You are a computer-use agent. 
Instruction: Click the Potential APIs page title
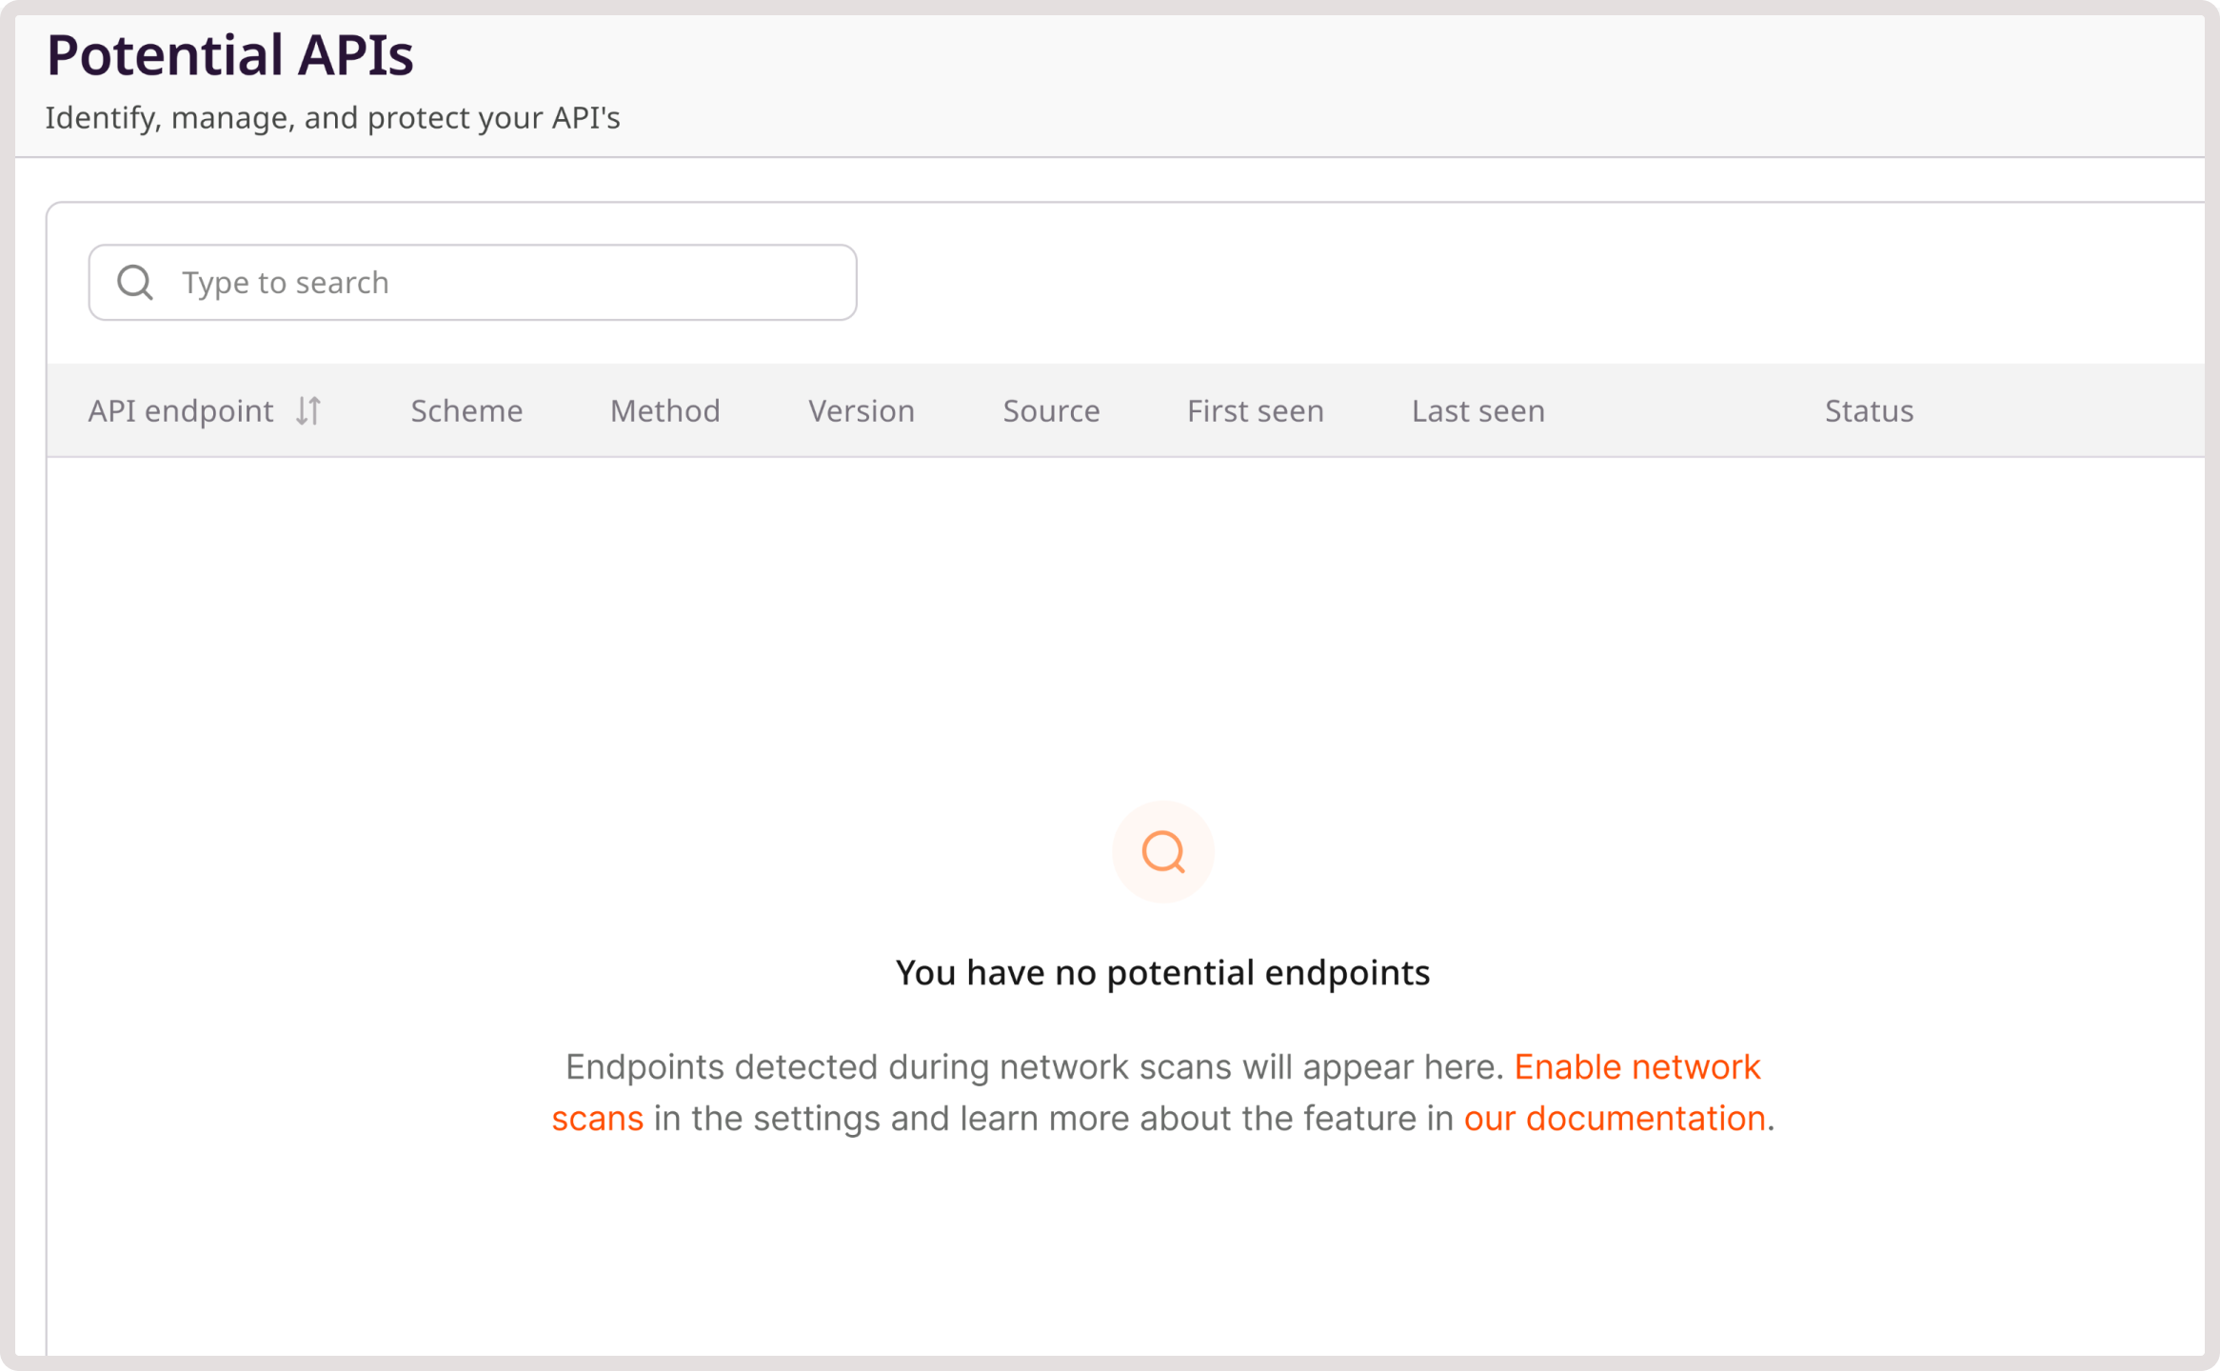coord(230,54)
